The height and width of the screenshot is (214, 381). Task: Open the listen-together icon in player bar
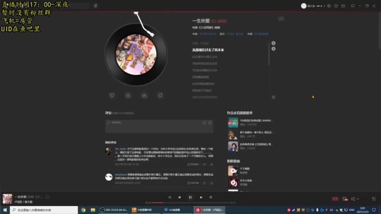345,199
